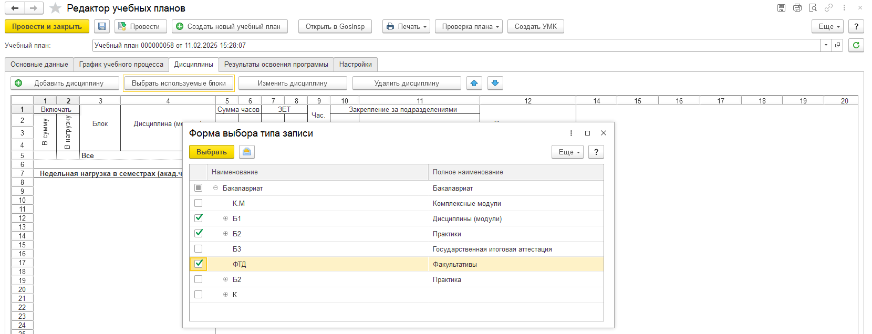The height and width of the screenshot is (334, 872).
Task: Move discipline down with arrow icon
Action: pos(495,83)
